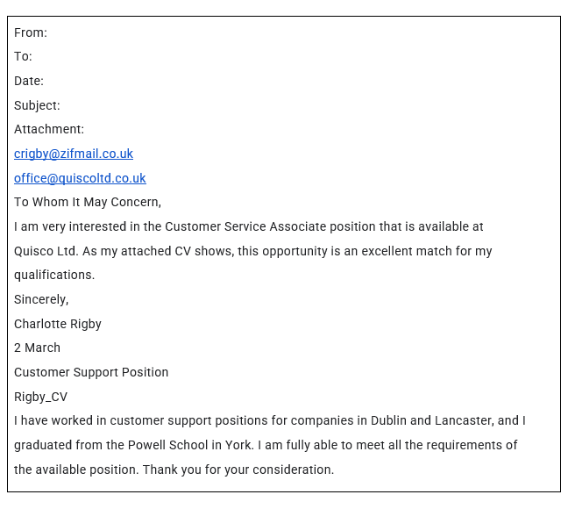Select the "Date:" field label

click(29, 81)
